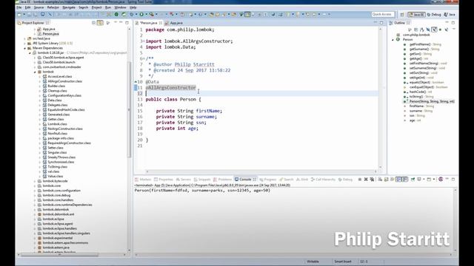Click the Open Perspective icon
The image size is (474, 266).
click(402, 15)
